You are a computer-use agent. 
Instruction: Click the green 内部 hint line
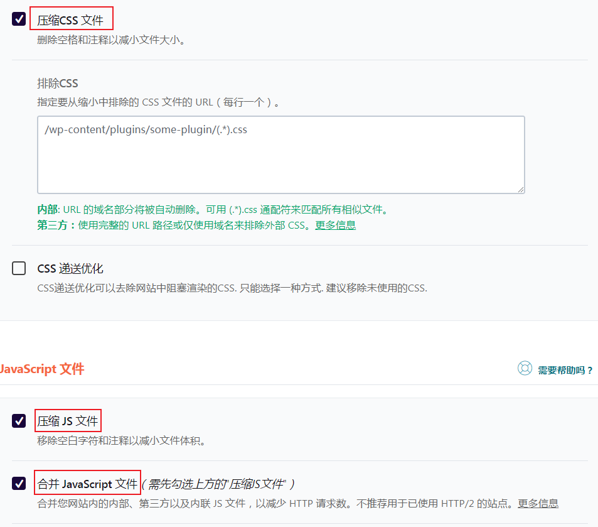[212, 210]
